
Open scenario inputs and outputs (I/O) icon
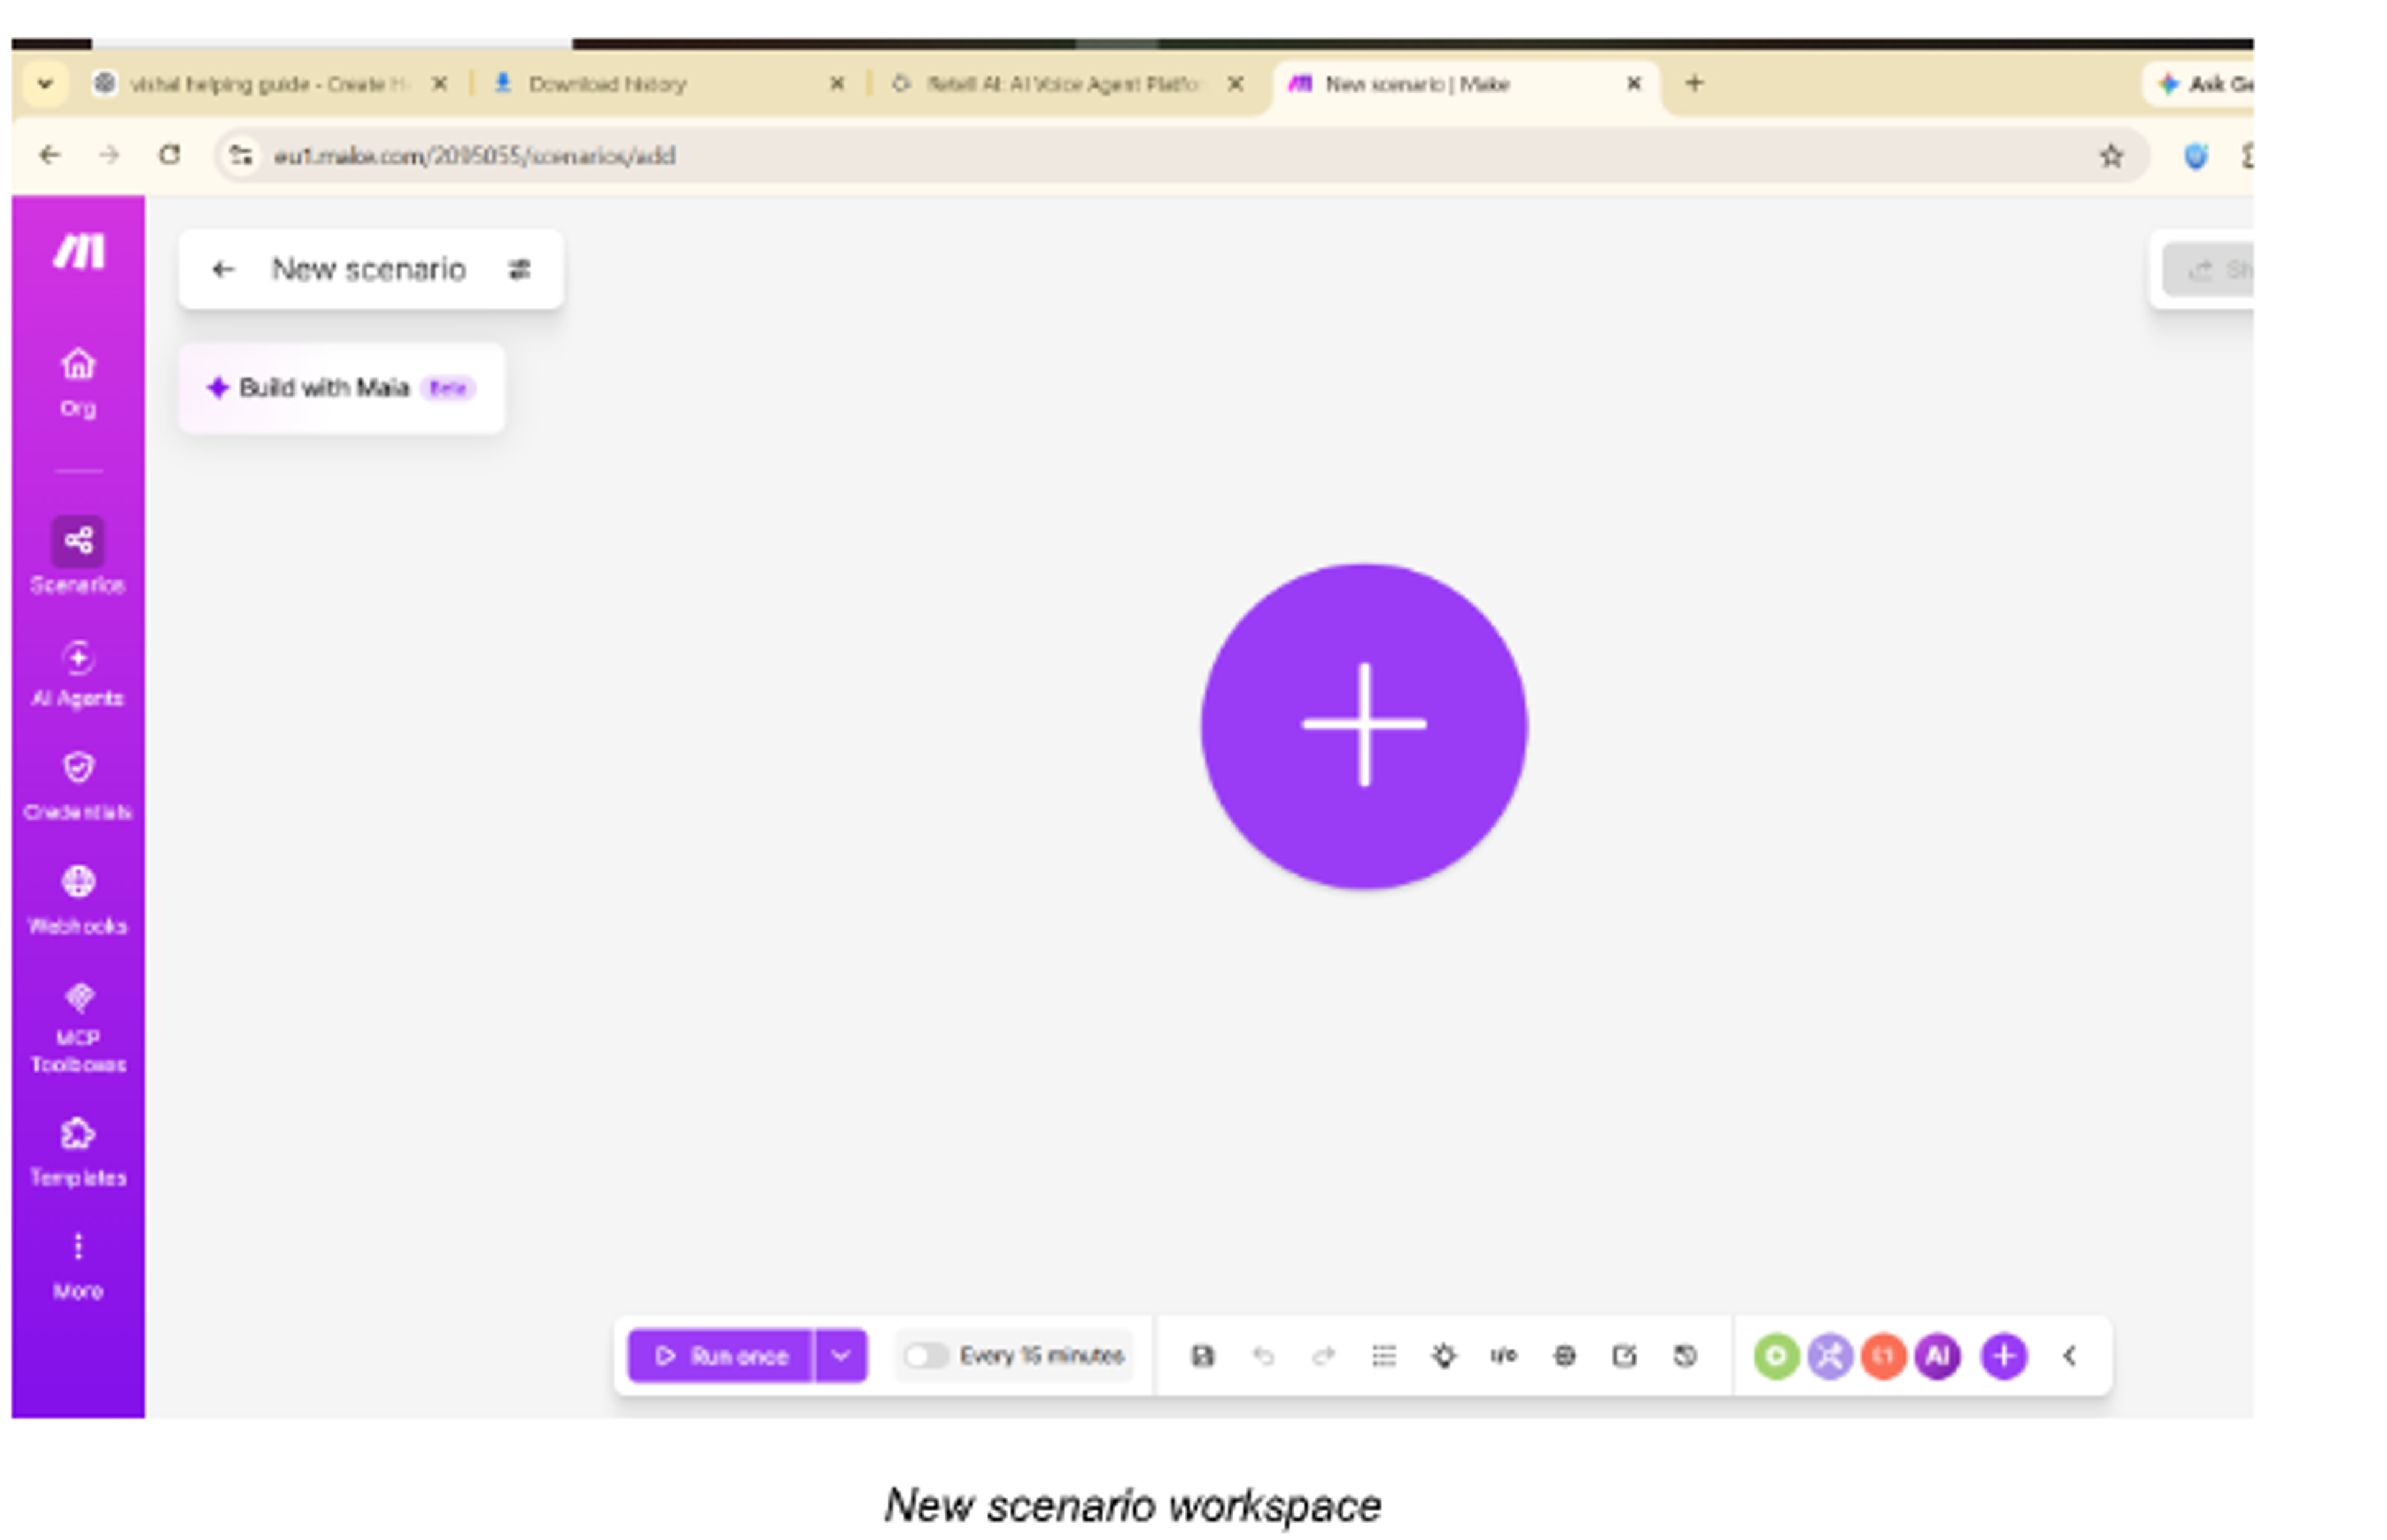[x=1503, y=1355]
